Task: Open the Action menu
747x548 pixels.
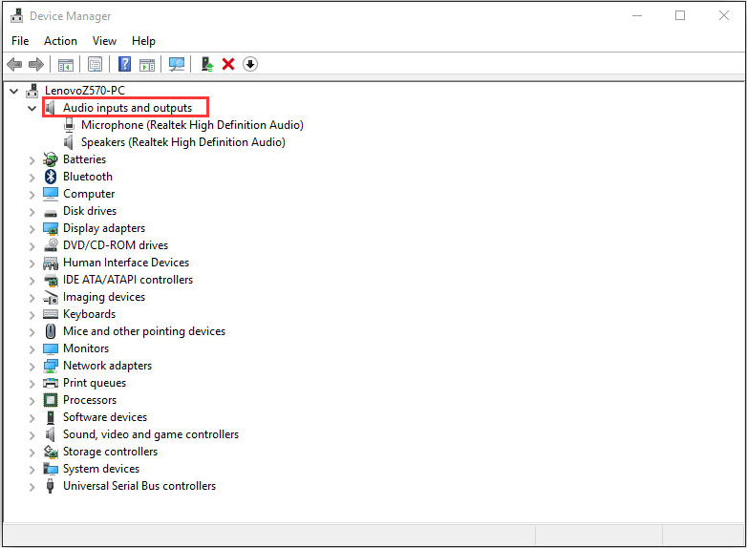Action: pyautogui.click(x=60, y=41)
